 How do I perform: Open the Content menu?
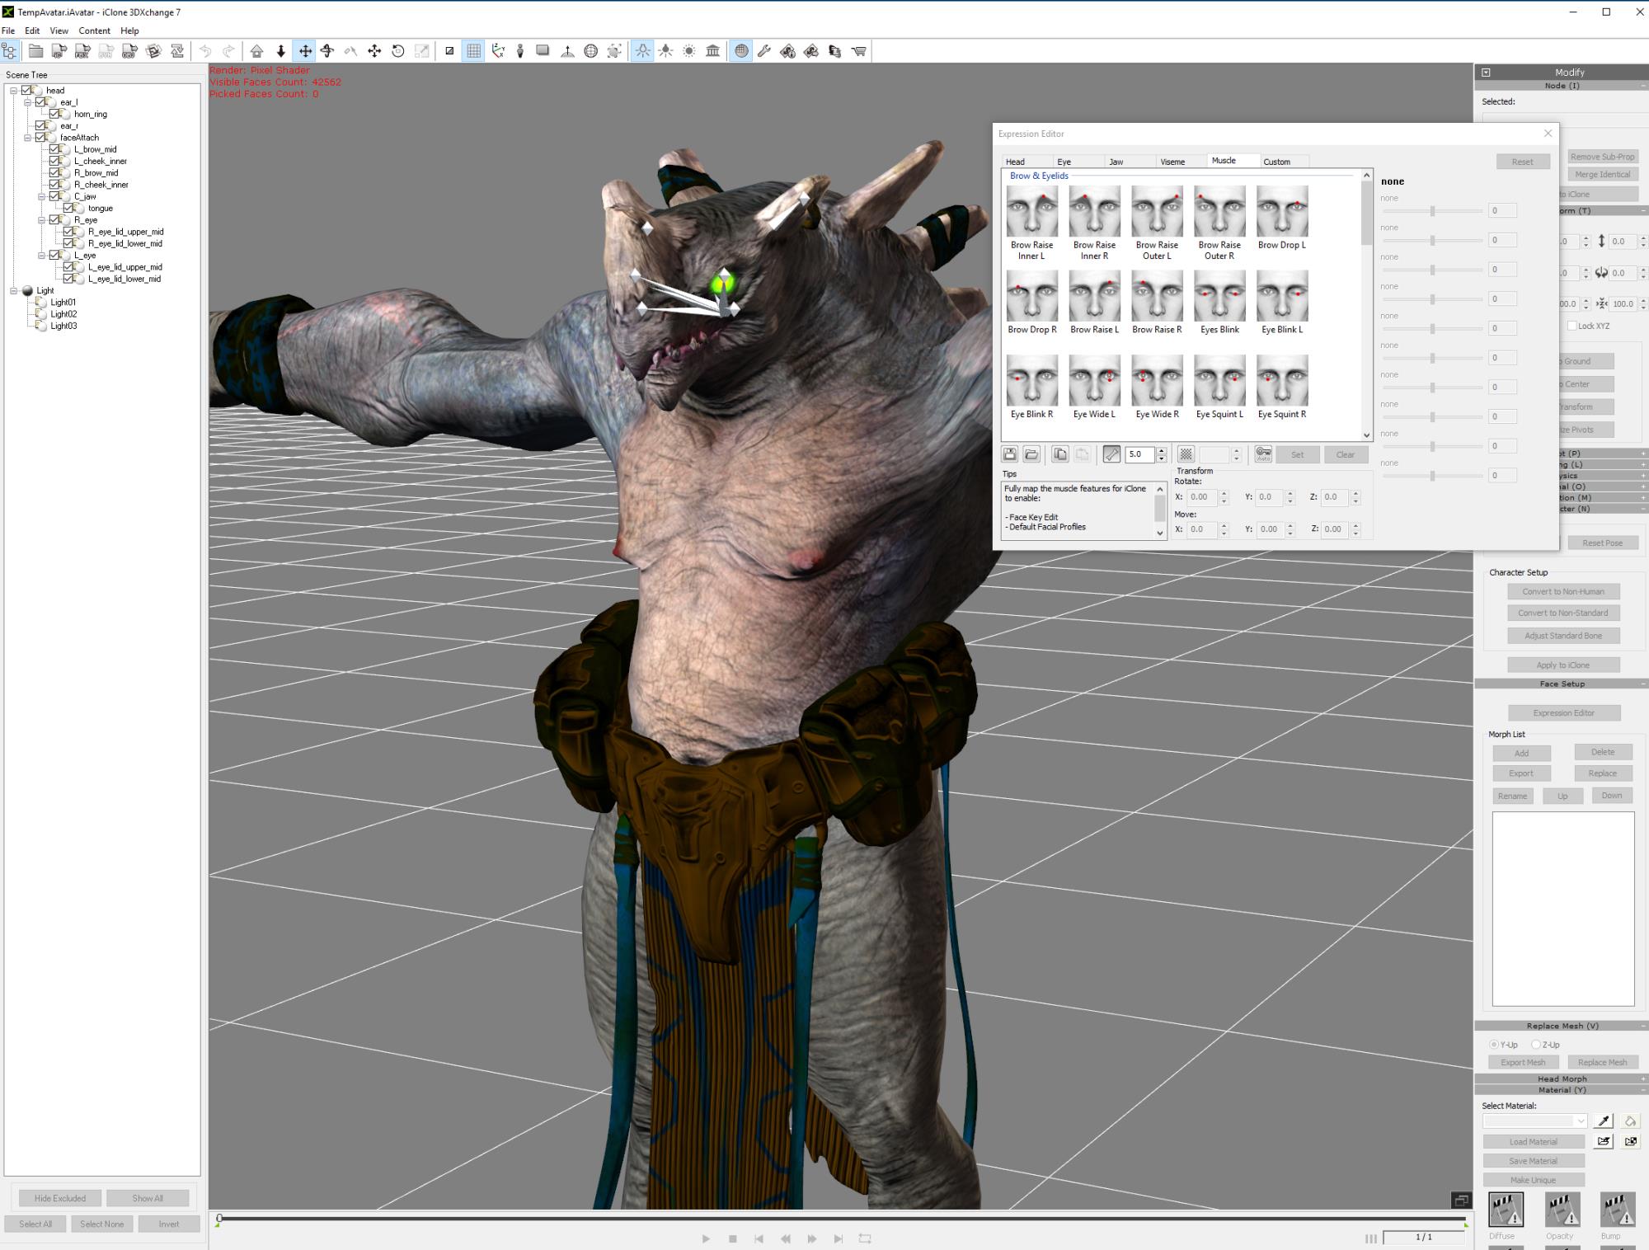[x=94, y=31]
